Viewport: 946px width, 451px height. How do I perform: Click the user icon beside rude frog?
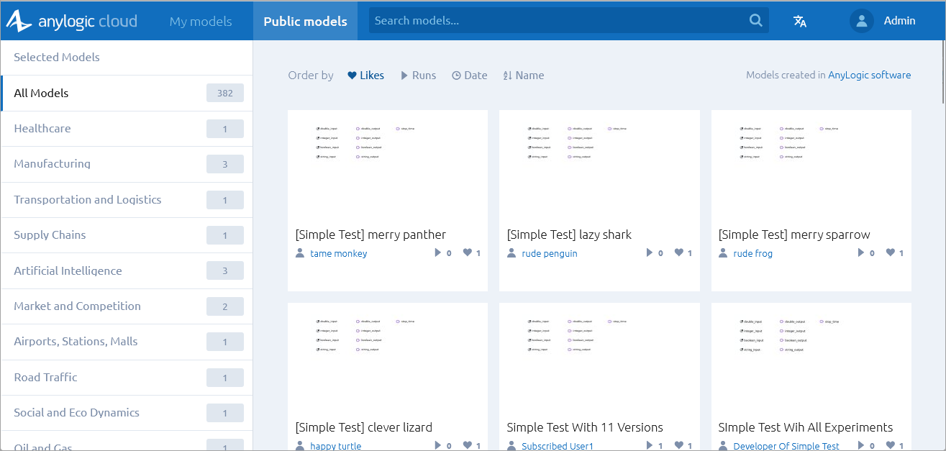(x=723, y=253)
